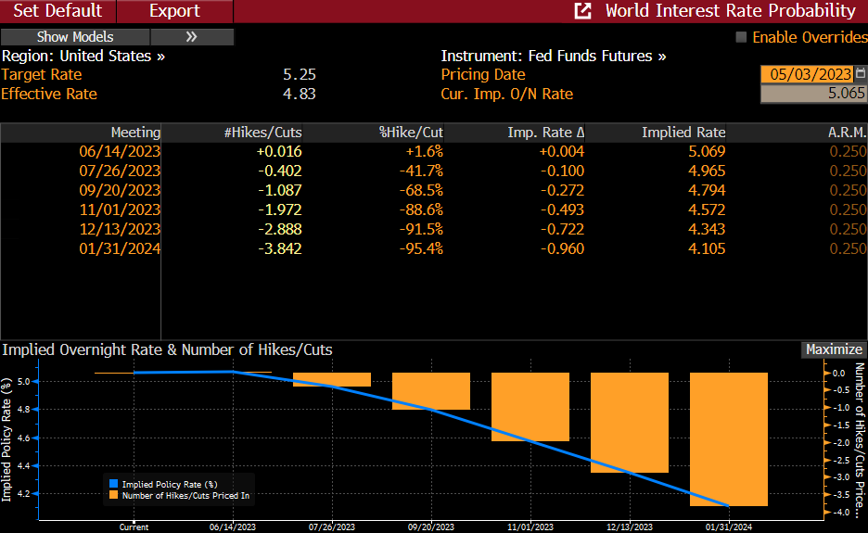The width and height of the screenshot is (868, 533).
Task: Click the -88.6% hike/cut probability
Action: coord(421,209)
